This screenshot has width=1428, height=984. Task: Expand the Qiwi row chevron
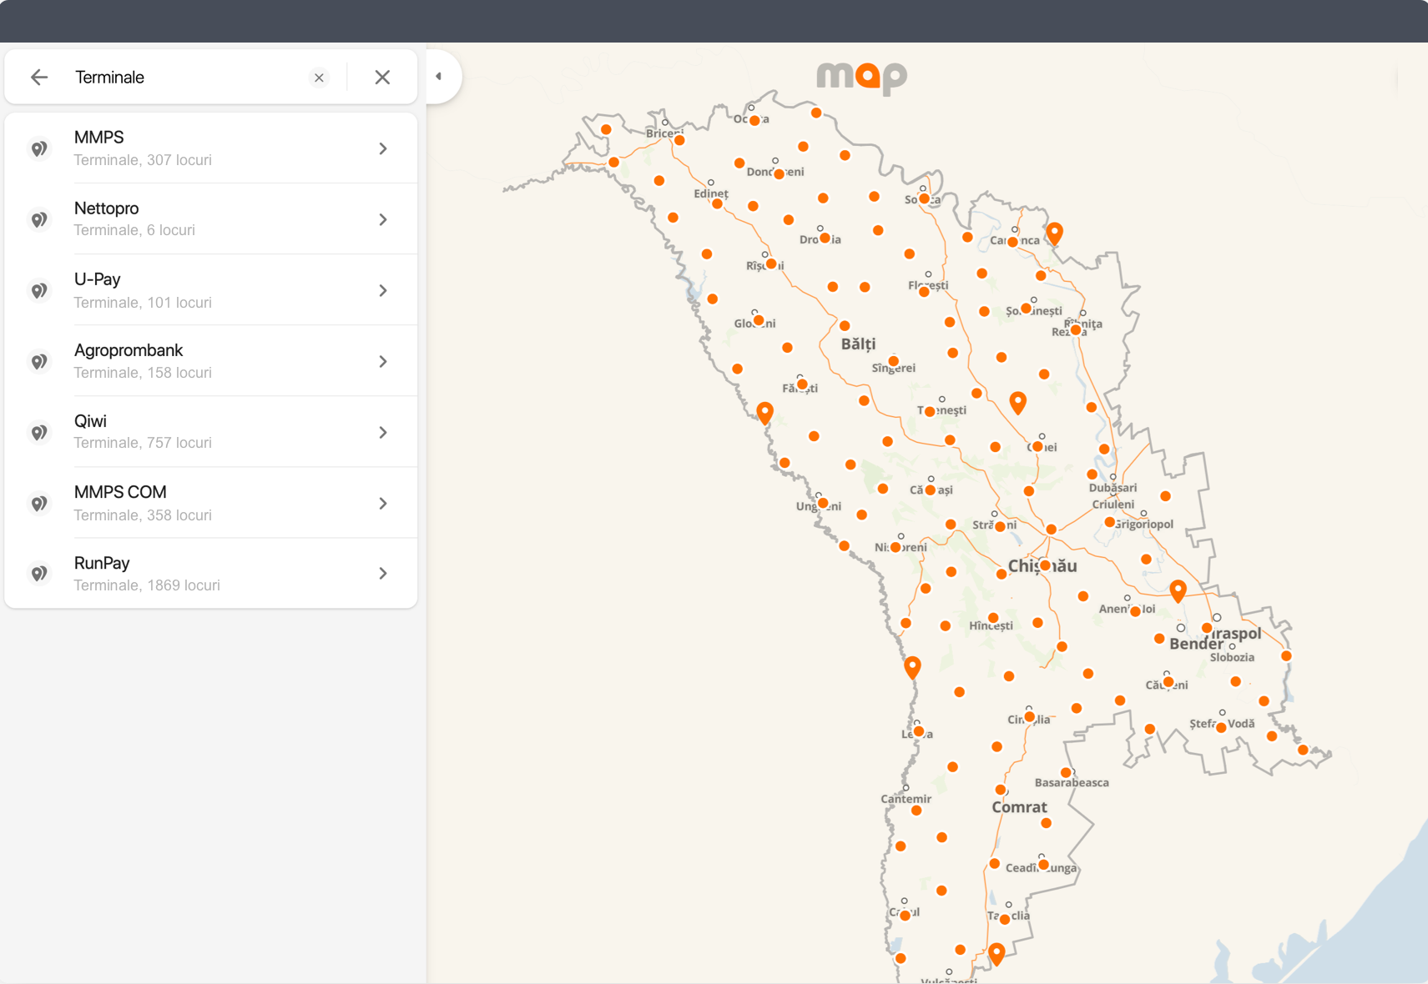pos(383,432)
